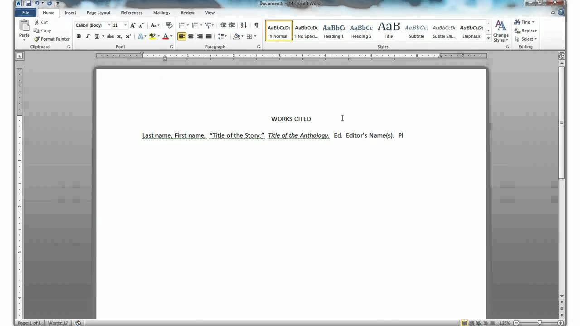
Task: Sort the selected paragraphs
Action: pyautogui.click(x=244, y=25)
